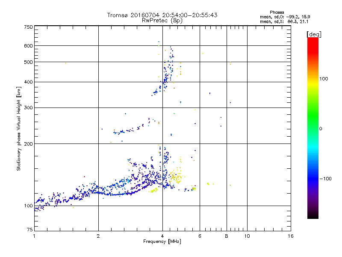
Task: Click the y-axis tick label '600'
Action: 28,46
